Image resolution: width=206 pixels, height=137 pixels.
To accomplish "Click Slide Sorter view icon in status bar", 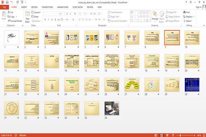I will [x=162, y=135].
